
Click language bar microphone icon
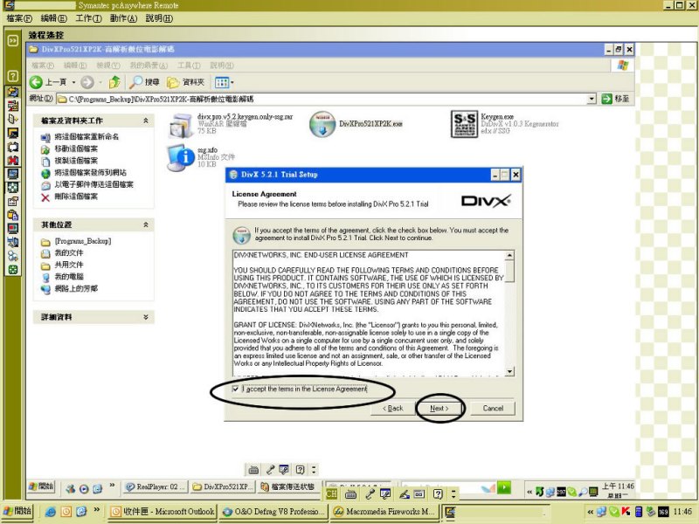point(370,493)
